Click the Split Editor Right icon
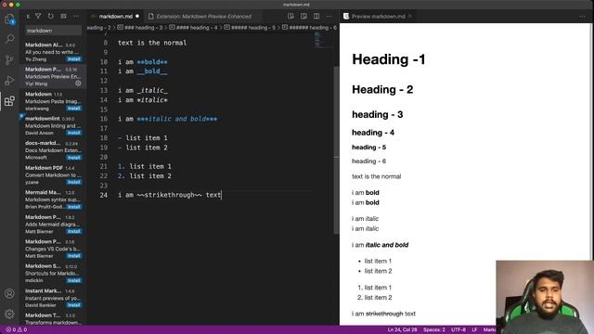 [316, 17]
